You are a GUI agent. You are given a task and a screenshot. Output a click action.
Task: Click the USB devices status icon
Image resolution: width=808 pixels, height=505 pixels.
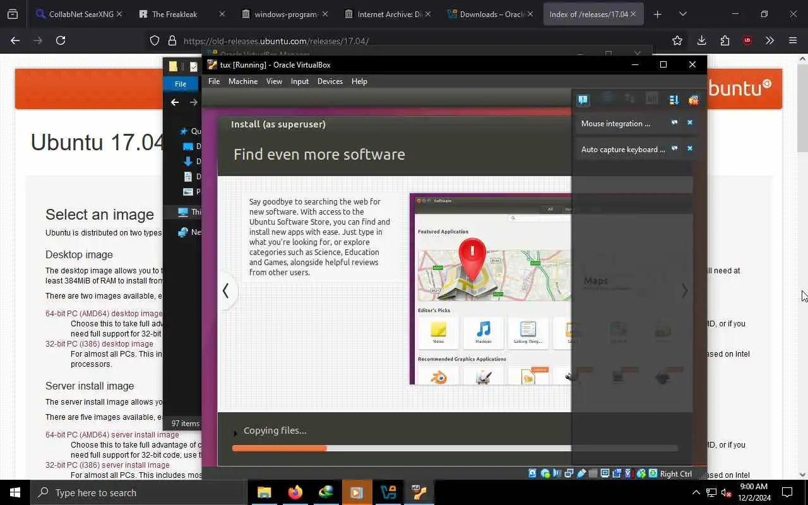(x=581, y=473)
